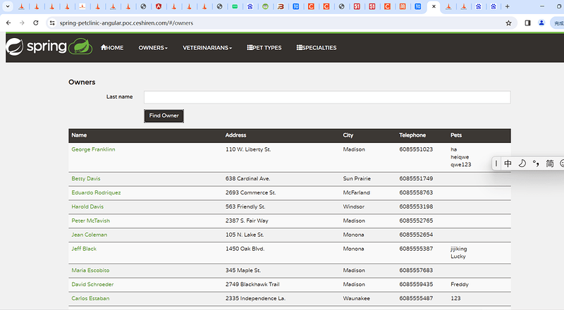Select telephone 6085551749

point(416,178)
